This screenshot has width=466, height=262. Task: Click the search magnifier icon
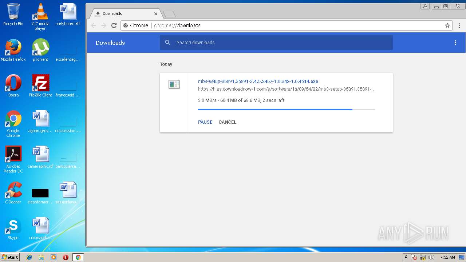pyautogui.click(x=168, y=43)
